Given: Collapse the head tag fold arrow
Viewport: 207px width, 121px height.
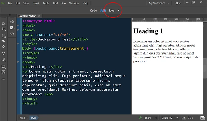Looking at the screenshot, I should pos(18,30).
